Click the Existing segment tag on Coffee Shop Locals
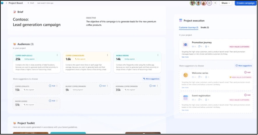The width and height of the screenshot is (258, 135). pos(30,59)
